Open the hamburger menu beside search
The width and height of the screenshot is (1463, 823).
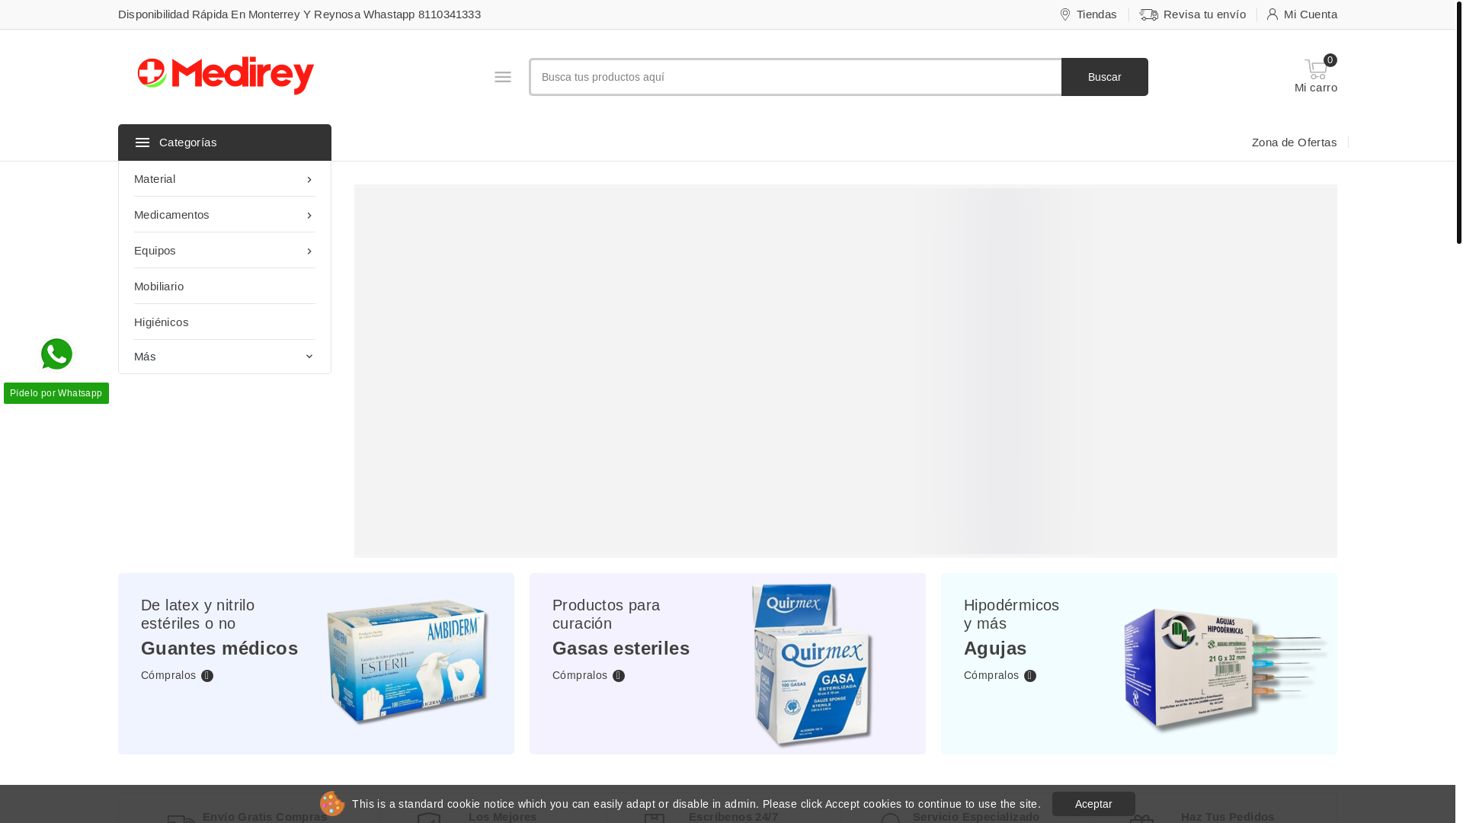[503, 77]
